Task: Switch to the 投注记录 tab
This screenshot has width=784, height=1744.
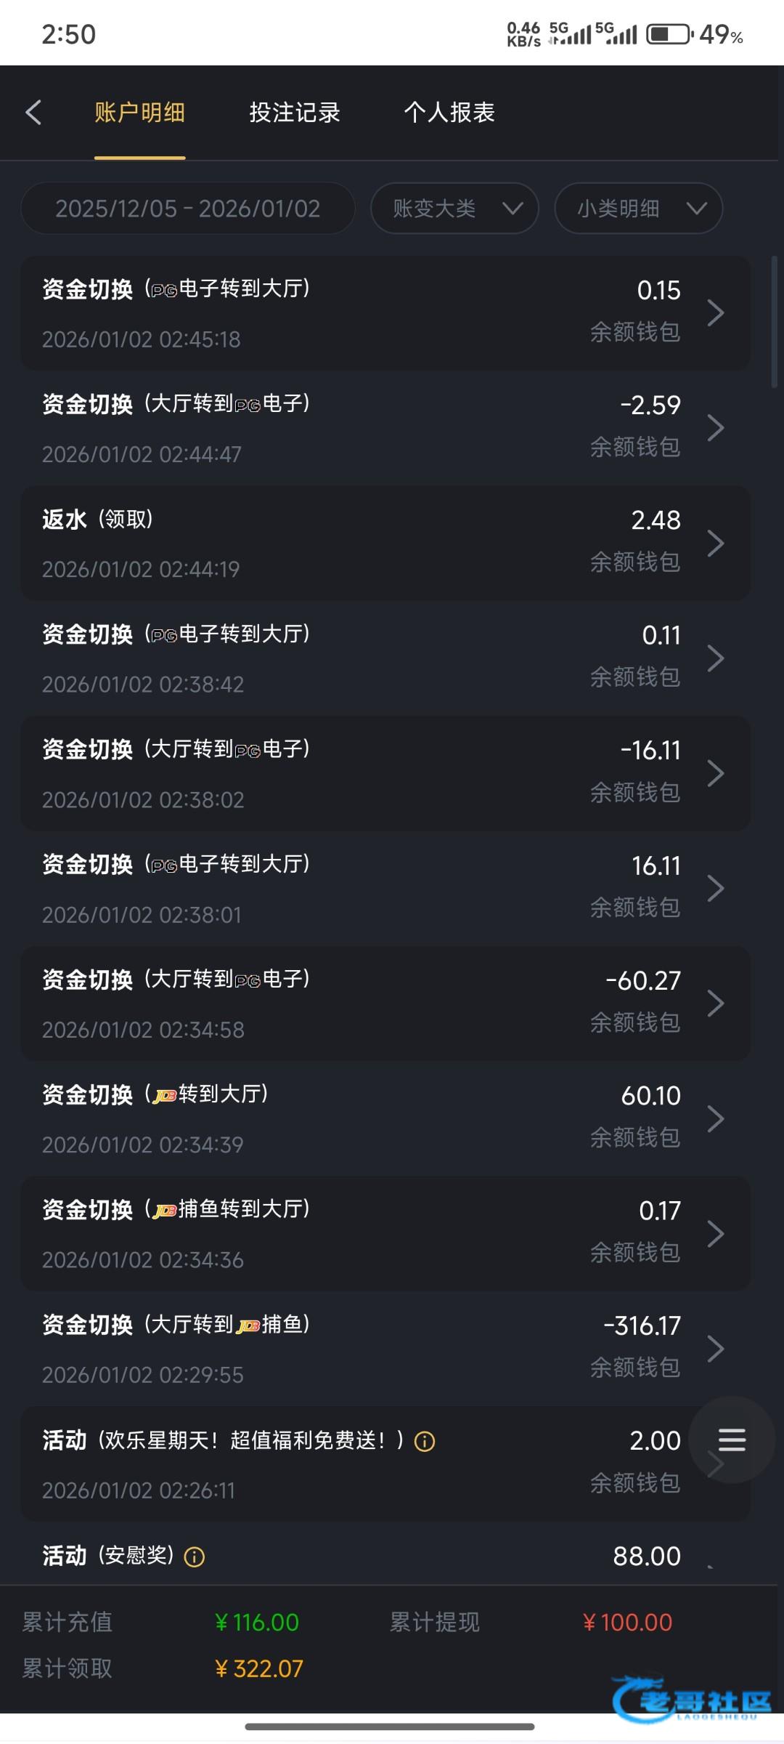Action: [x=295, y=113]
